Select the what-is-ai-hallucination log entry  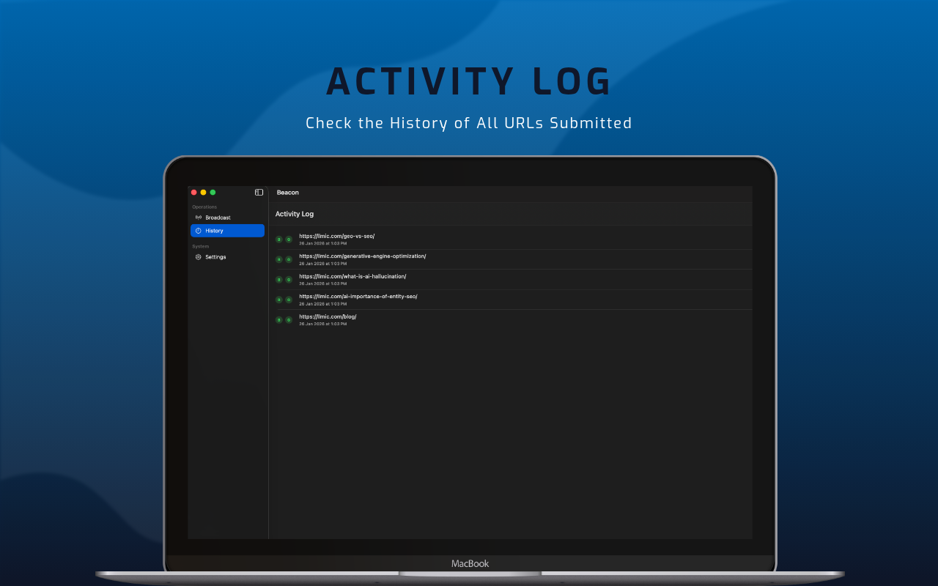point(352,276)
